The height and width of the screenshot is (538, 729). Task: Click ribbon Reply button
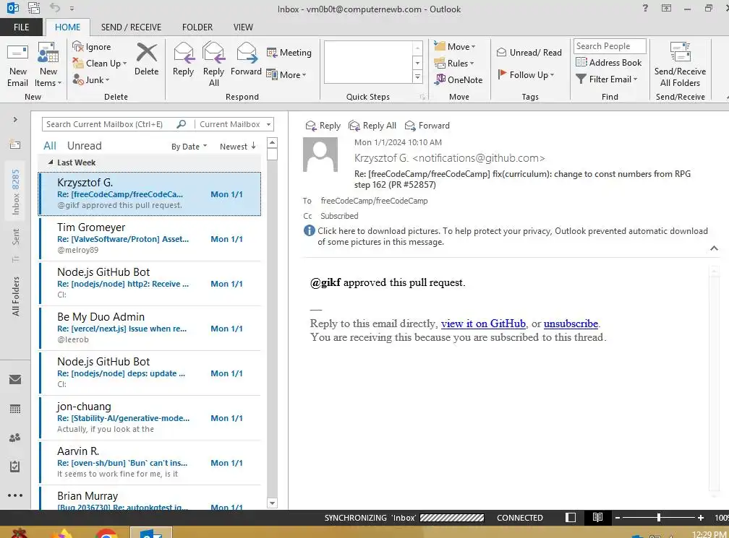(x=183, y=59)
